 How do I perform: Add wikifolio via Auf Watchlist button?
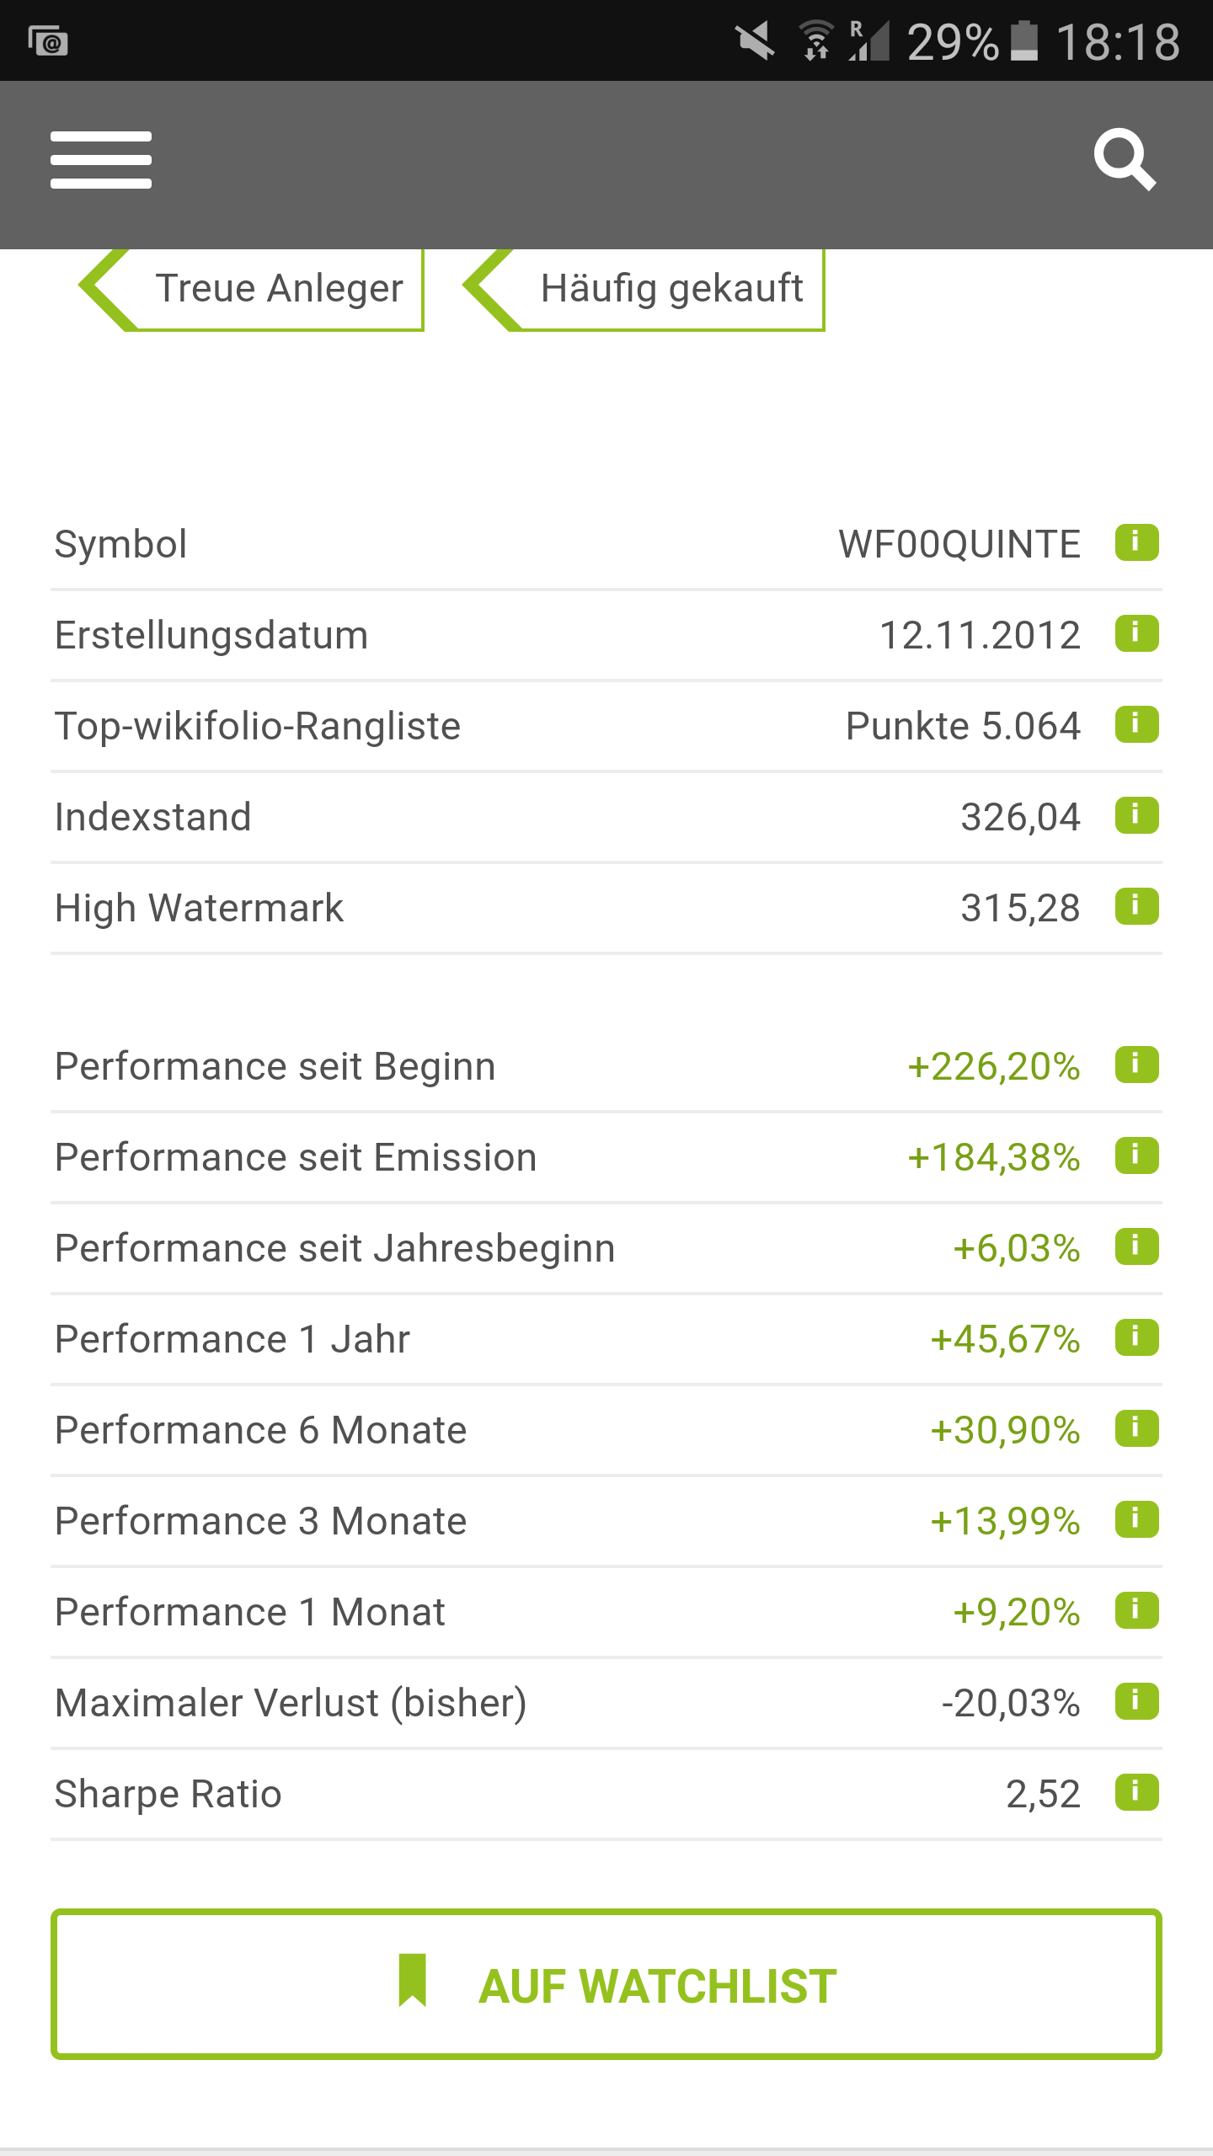[606, 1984]
